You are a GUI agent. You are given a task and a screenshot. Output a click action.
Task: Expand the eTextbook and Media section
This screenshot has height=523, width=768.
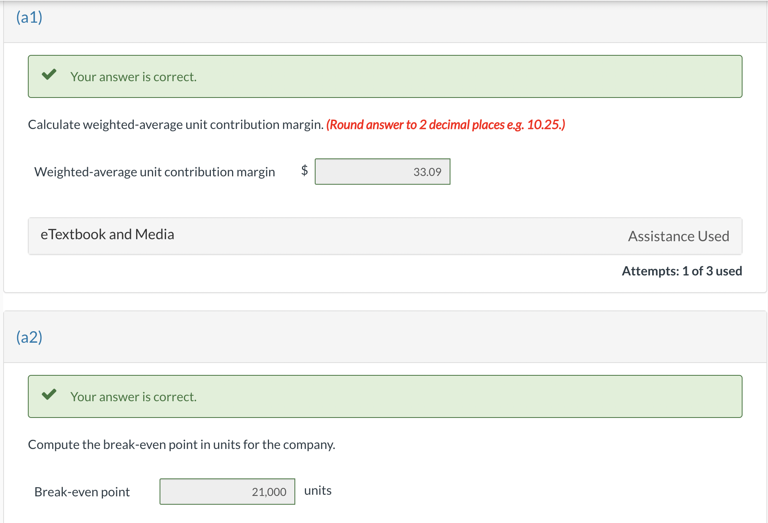[x=107, y=234]
